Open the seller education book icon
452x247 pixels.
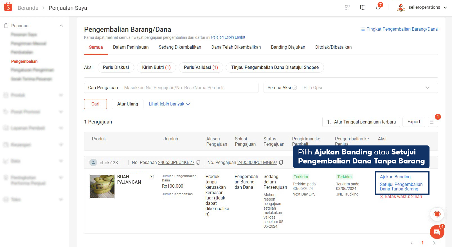coord(363,8)
